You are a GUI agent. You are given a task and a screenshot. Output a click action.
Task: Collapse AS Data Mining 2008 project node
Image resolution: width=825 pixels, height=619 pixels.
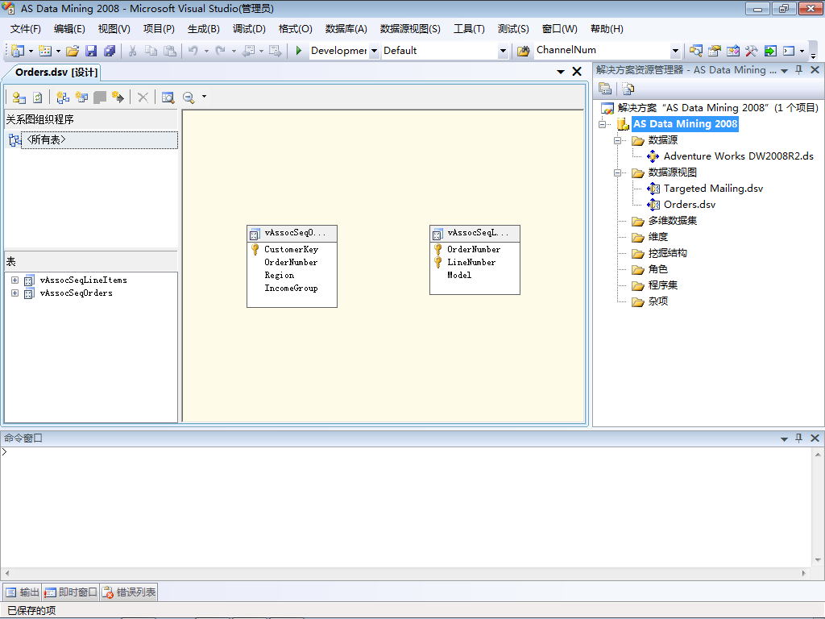click(602, 124)
